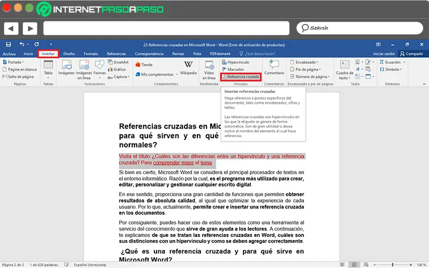429x268 pixels.
Task: Click the signature line icon
Action: pos(368,62)
